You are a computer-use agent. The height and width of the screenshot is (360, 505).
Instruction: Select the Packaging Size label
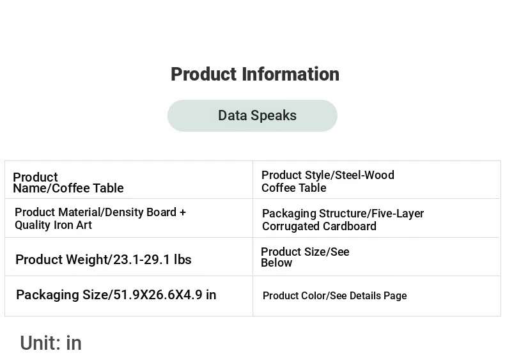pyautogui.click(x=62, y=295)
